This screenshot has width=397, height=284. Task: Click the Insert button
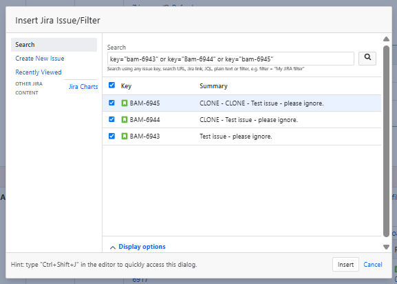pos(345,265)
